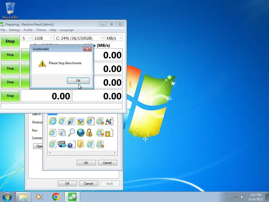Launch Windows Media Player from the taskbar
Screen dimensions: 269x202
point(39,197)
